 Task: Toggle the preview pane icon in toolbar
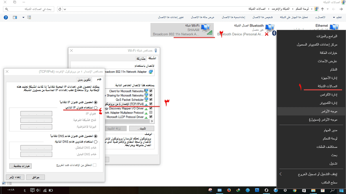[x=15, y=17]
